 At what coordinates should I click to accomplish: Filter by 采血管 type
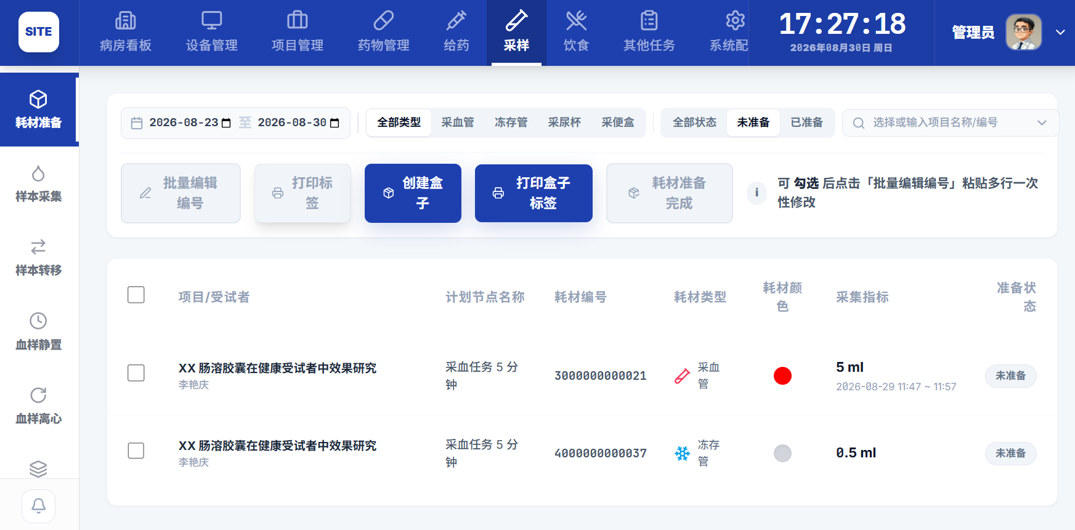coord(458,122)
